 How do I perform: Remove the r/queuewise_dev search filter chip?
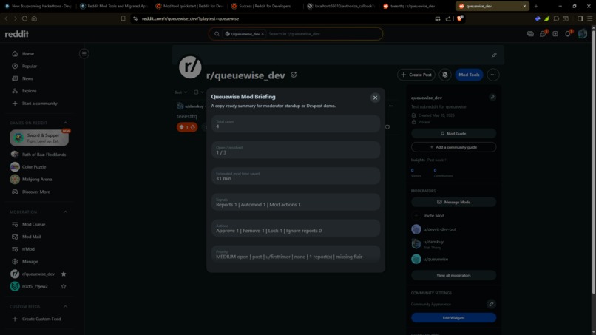click(x=263, y=34)
